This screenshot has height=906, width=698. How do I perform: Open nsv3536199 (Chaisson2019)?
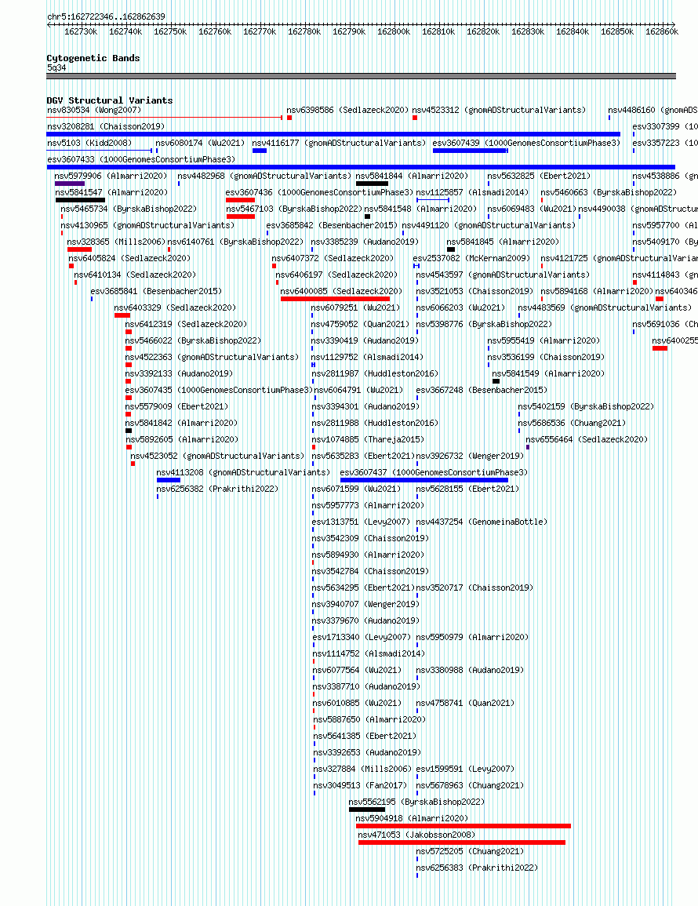pyautogui.click(x=546, y=356)
